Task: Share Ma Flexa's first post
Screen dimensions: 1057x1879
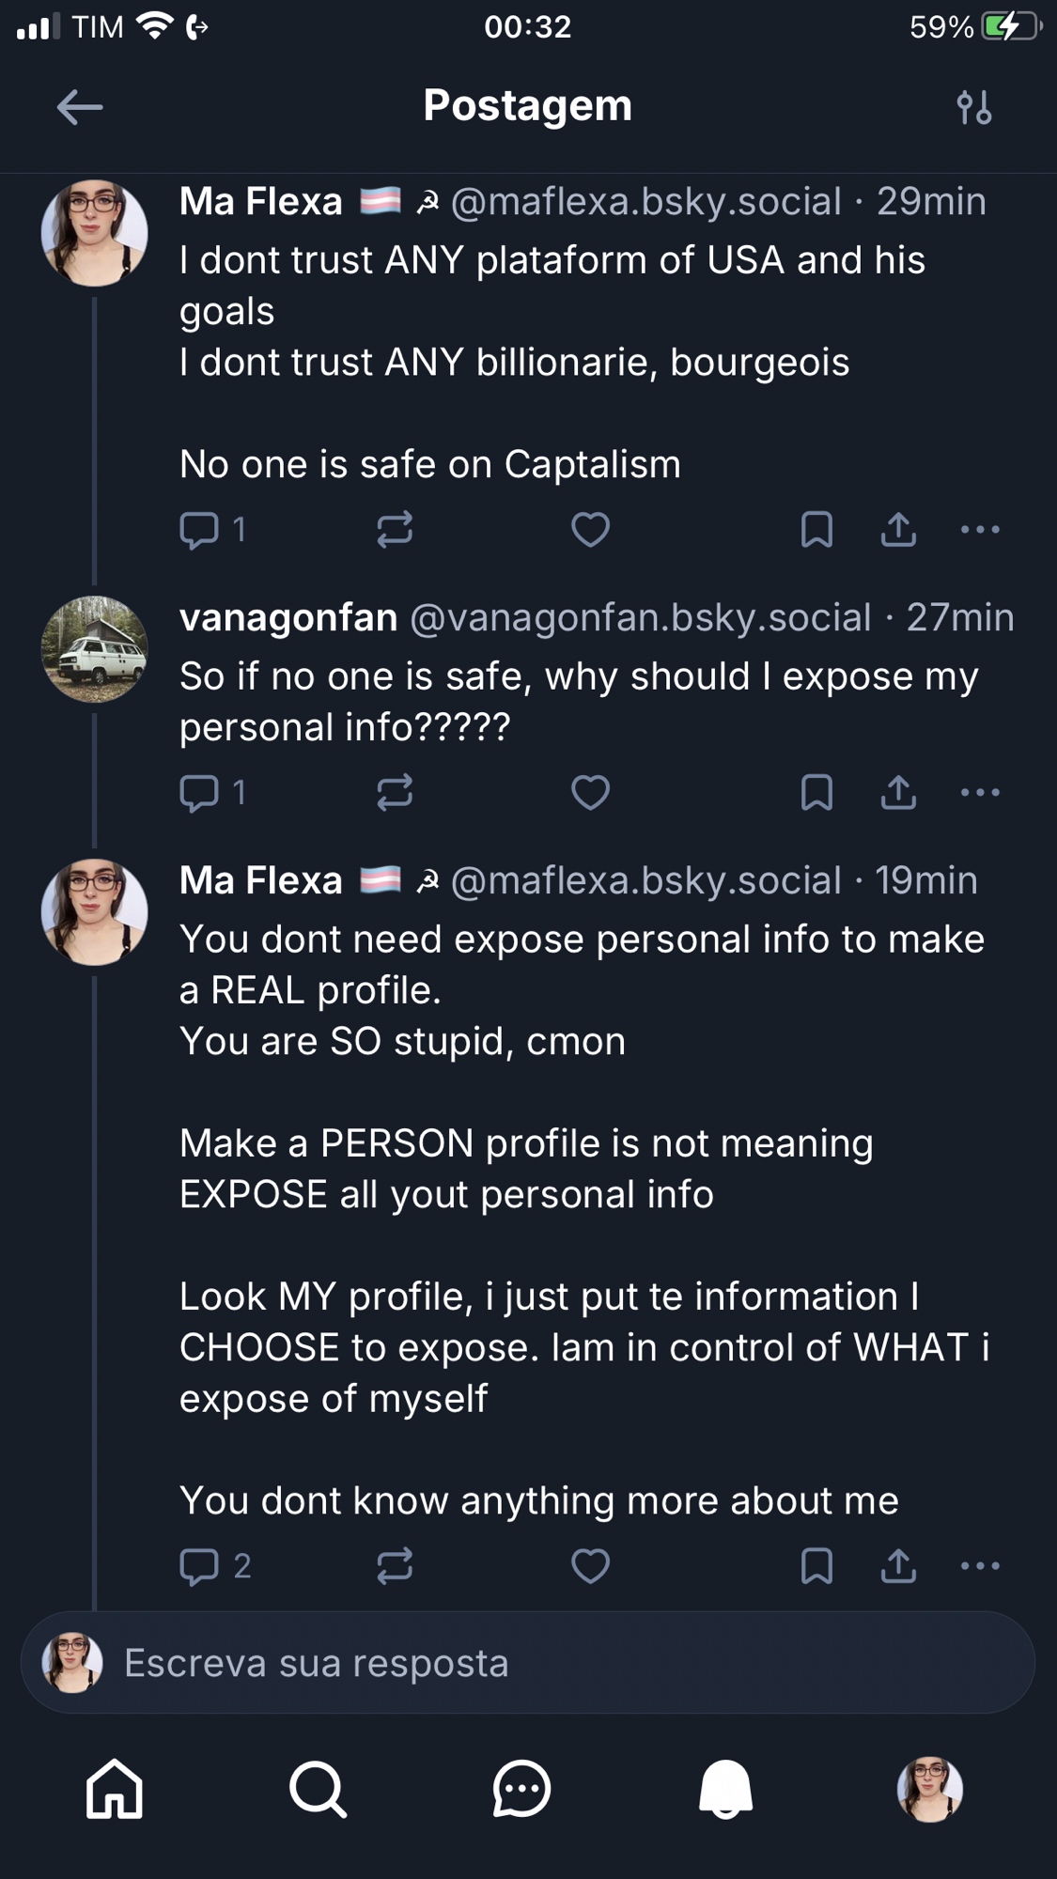Action: point(898,530)
